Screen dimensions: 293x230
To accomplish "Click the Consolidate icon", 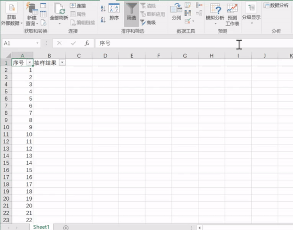I will 199,5.
